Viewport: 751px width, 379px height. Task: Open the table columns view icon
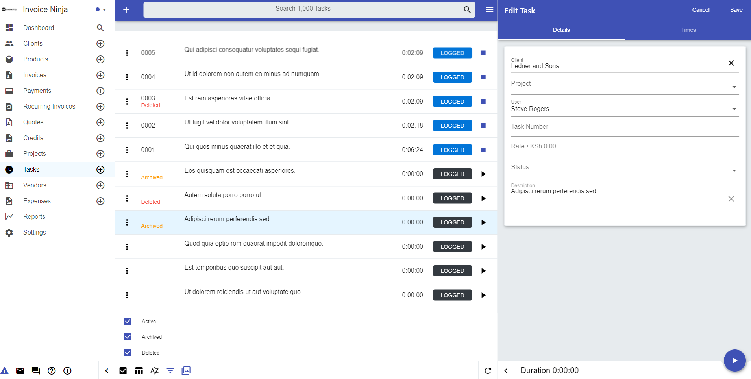coord(139,371)
